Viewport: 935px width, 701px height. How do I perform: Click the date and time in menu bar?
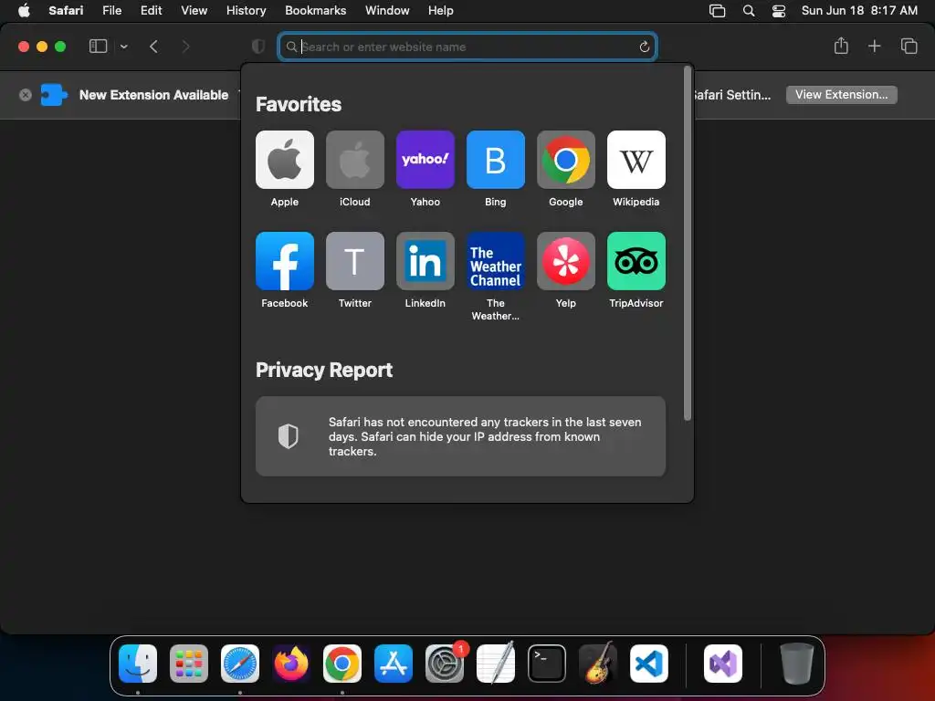859,11
